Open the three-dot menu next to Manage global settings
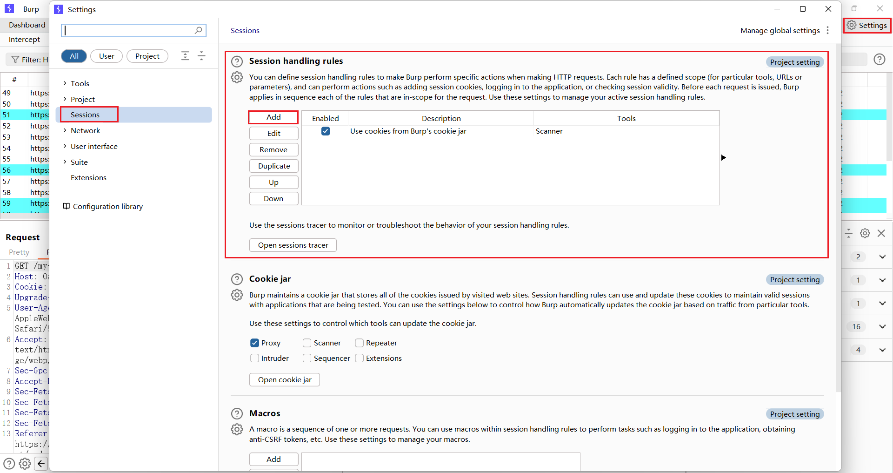 pyautogui.click(x=827, y=30)
